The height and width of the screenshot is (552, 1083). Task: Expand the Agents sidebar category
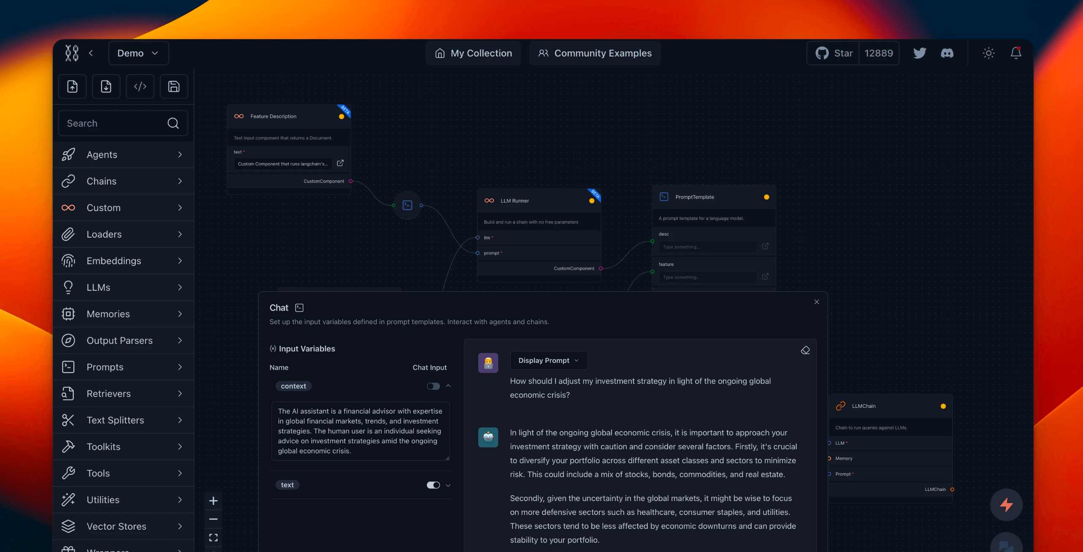(123, 155)
